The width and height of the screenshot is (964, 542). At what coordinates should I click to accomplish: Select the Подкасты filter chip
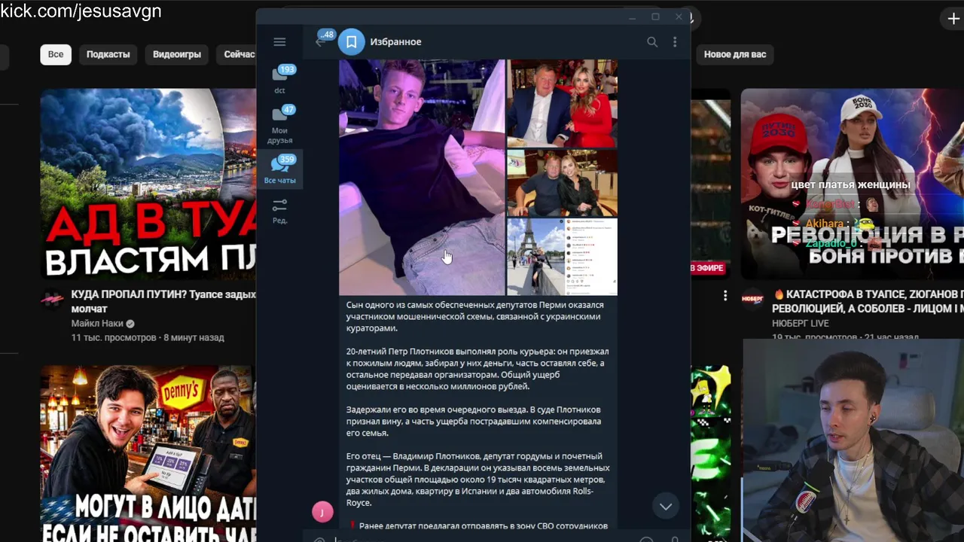tap(108, 54)
